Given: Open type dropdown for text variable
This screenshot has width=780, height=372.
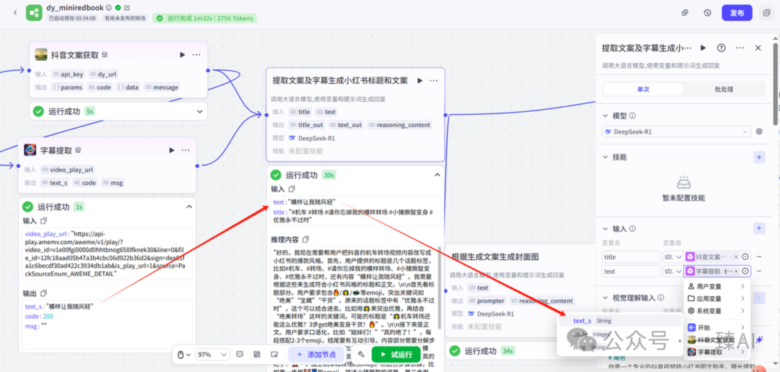Looking at the screenshot, I should click(673, 272).
